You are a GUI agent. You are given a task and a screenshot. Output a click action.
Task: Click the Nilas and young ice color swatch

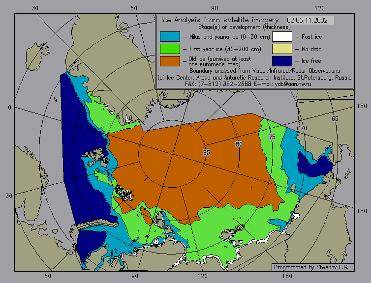pyautogui.click(x=170, y=37)
